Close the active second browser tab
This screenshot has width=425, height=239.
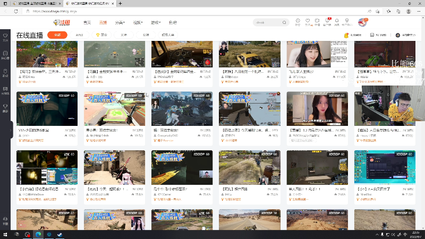pos(113,4)
